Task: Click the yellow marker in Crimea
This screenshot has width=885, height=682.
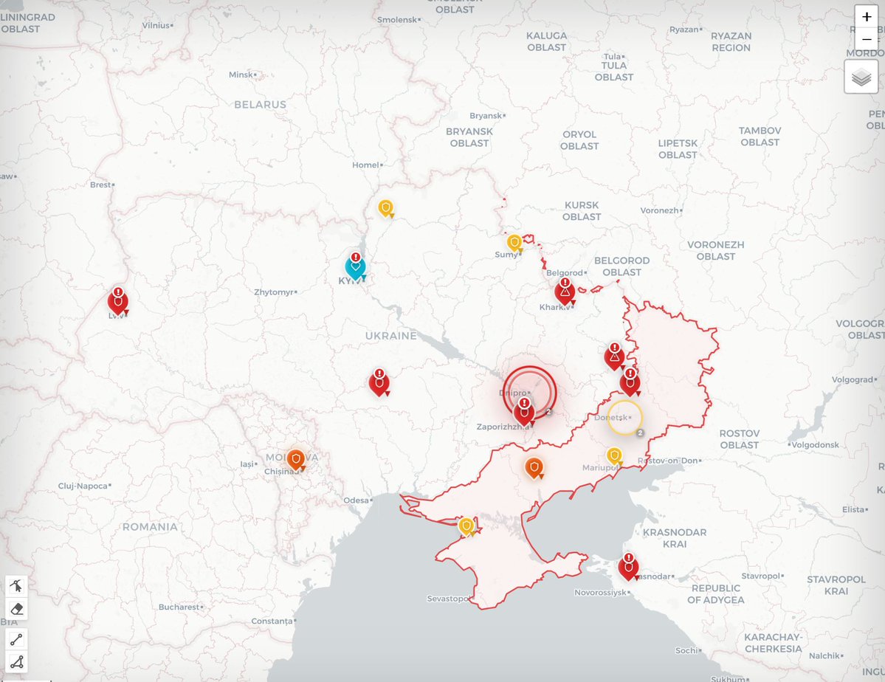Action: point(467,526)
